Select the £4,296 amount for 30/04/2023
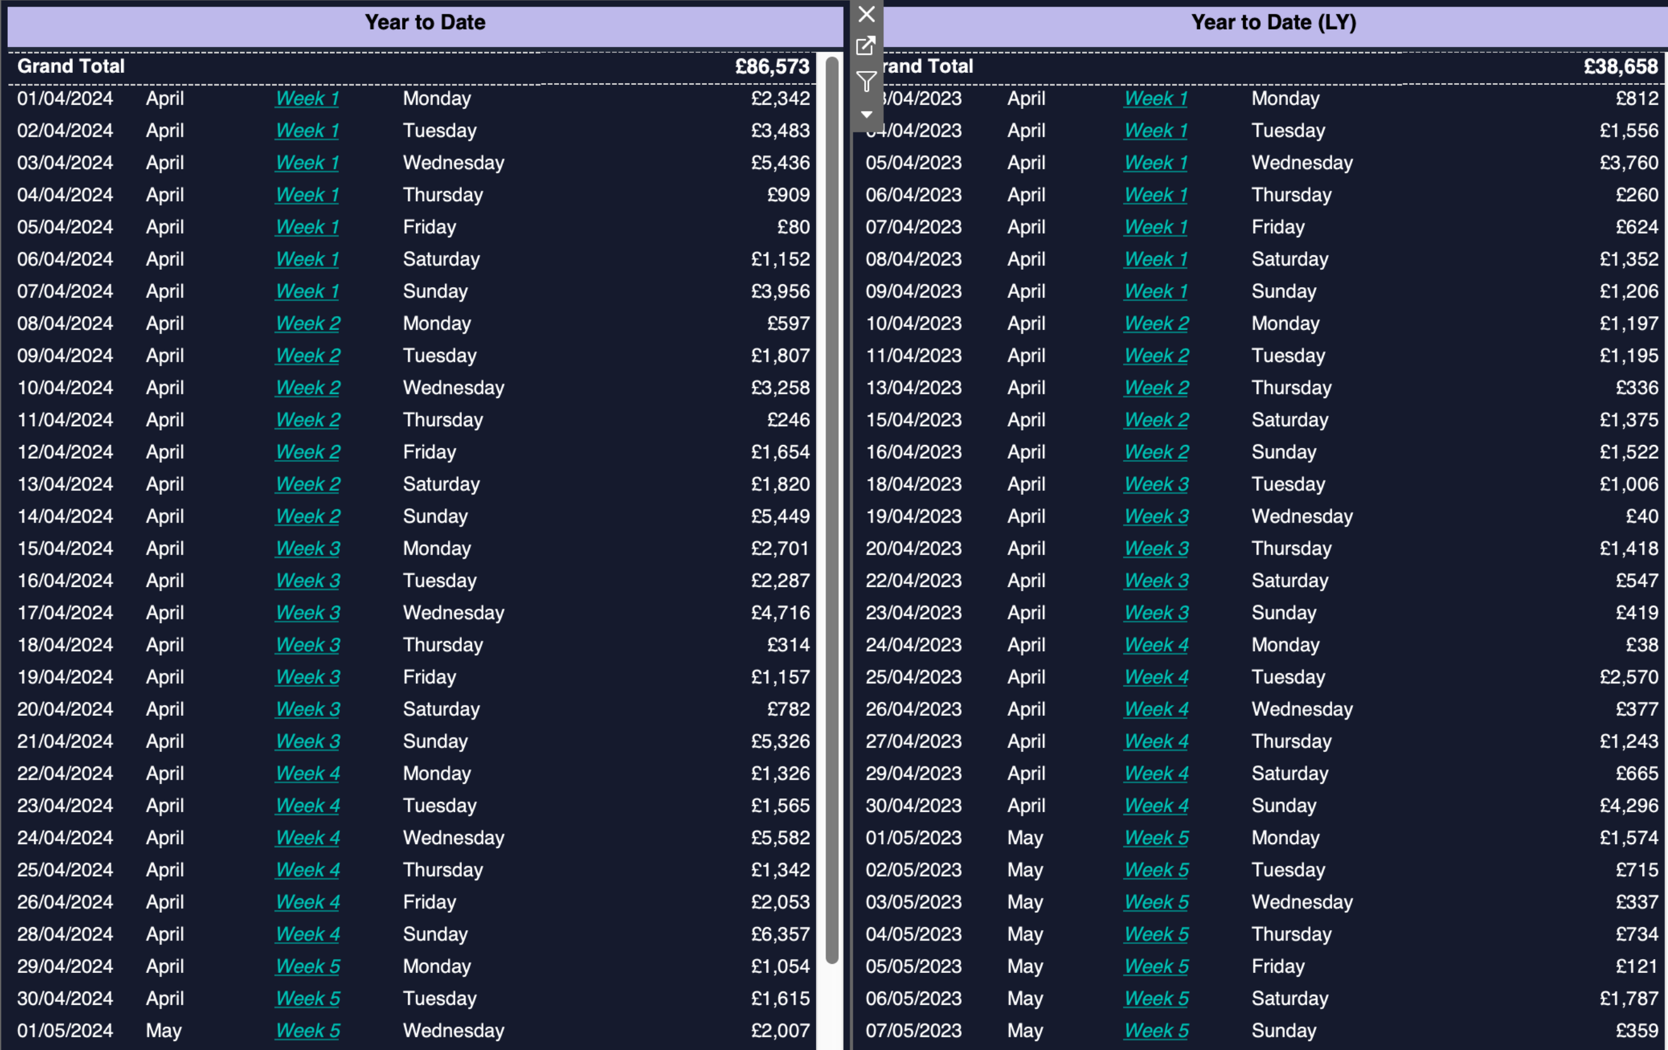The height and width of the screenshot is (1050, 1668). (1628, 806)
